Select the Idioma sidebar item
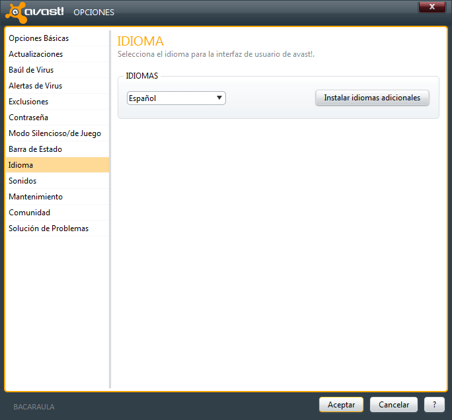This screenshot has width=452, height=420. coord(20,165)
